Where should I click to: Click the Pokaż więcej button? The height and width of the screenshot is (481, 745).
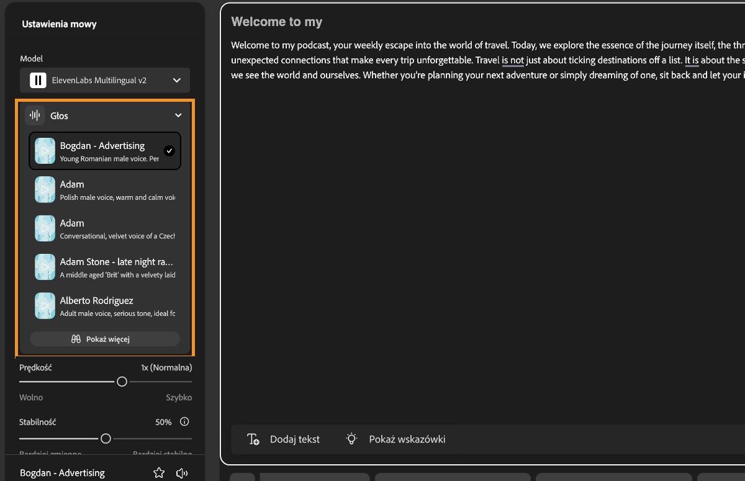(x=104, y=339)
